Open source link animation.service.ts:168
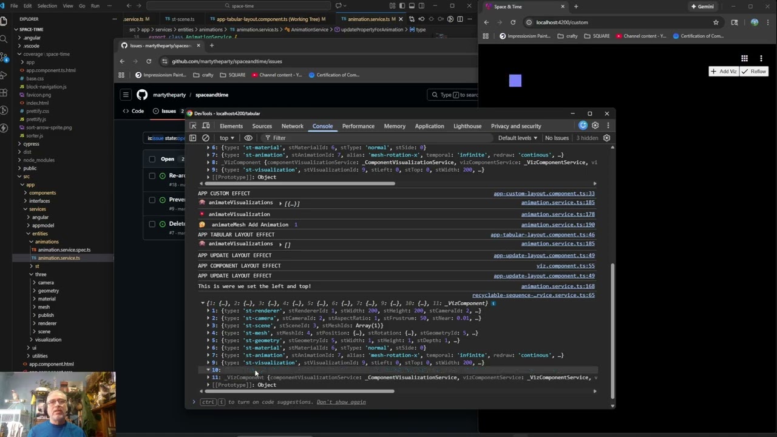777x437 pixels. click(558, 286)
